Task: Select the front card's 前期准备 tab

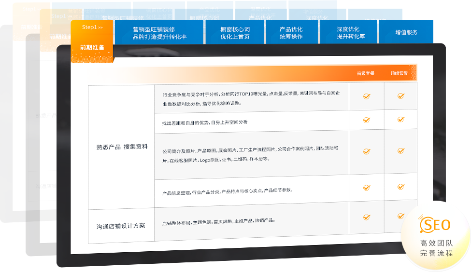Action: [92, 48]
